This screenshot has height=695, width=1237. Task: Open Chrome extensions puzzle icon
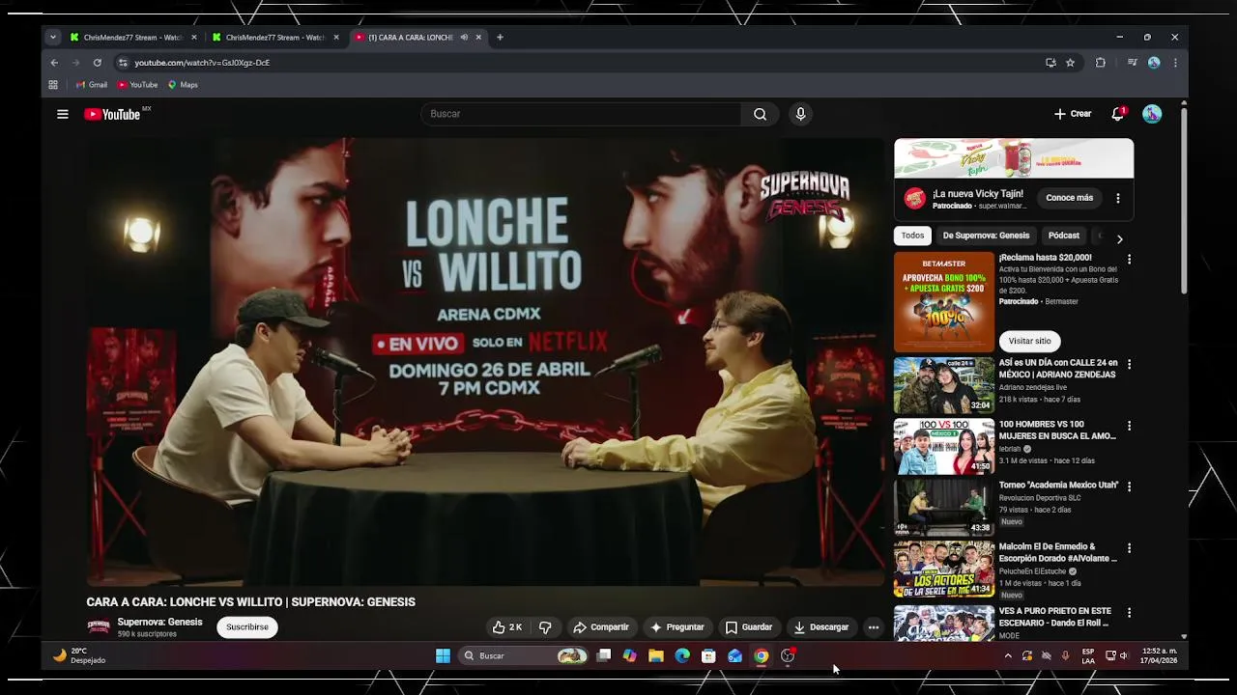point(1100,63)
